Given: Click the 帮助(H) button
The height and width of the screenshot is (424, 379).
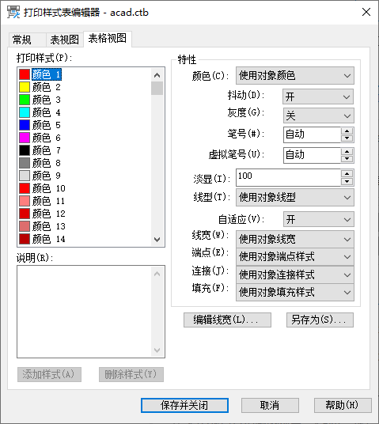Looking at the screenshot, I should click(343, 405).
